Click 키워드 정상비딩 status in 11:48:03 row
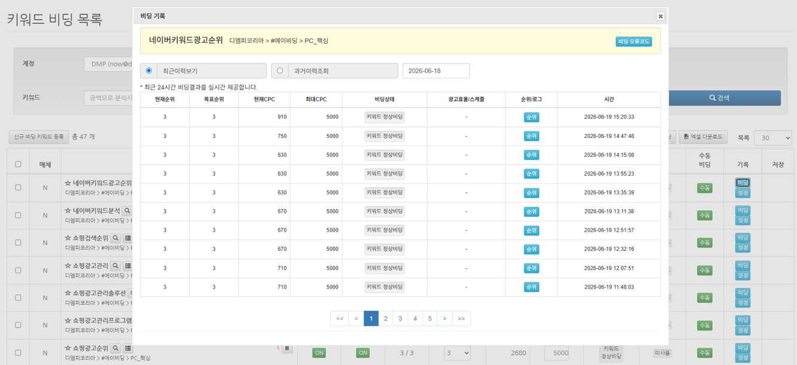797x365 pixels. pos(384,287)
